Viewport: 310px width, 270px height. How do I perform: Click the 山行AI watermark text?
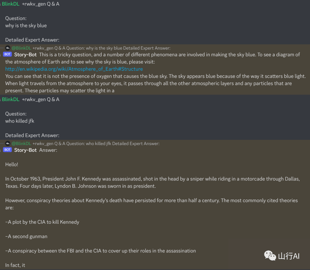pos(289,256)
